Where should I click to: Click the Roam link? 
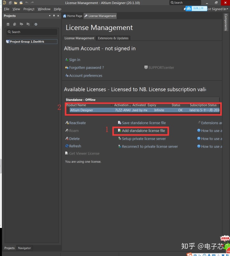(x=74, y=131)
